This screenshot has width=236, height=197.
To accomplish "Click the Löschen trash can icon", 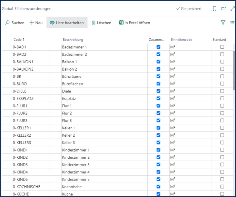I will click(x=93, y=23).
